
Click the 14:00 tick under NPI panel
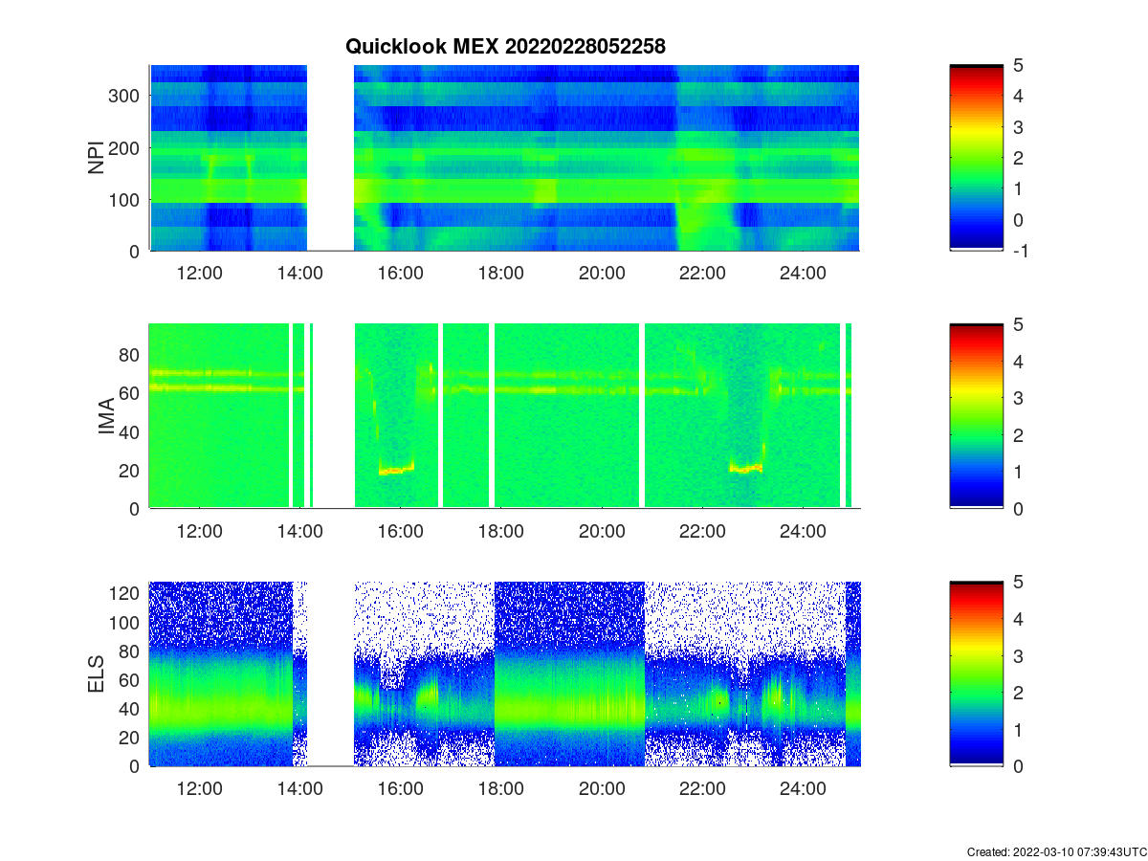point(299,272)
